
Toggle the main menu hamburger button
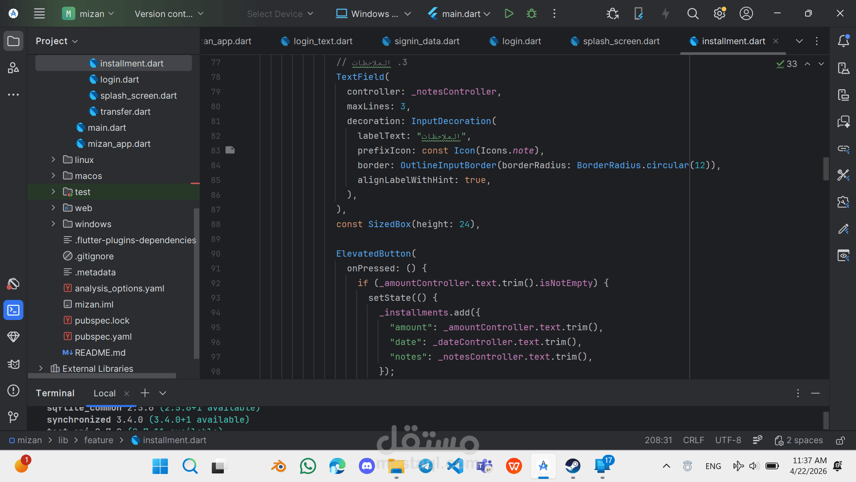pos(39,13)
